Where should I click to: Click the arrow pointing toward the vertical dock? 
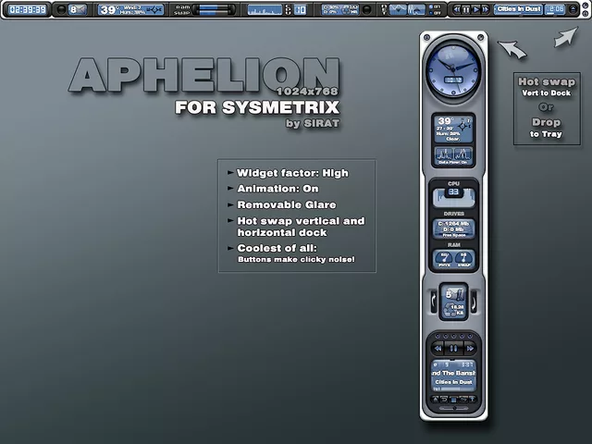pos(511,48)
